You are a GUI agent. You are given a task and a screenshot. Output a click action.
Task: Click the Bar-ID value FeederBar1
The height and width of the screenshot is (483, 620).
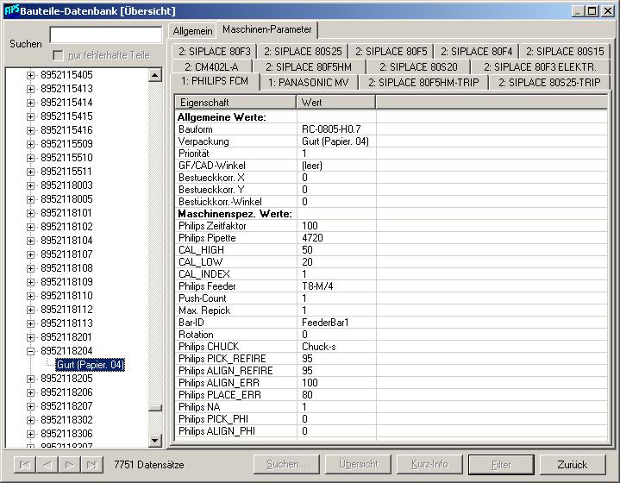click(325, 323)
